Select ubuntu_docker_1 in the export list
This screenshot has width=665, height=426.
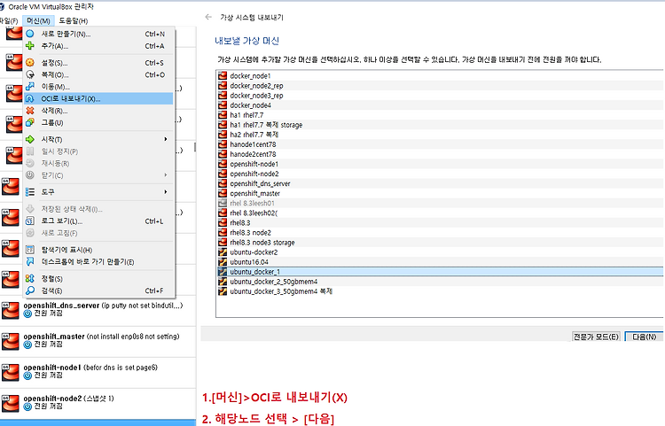(440, 271)
